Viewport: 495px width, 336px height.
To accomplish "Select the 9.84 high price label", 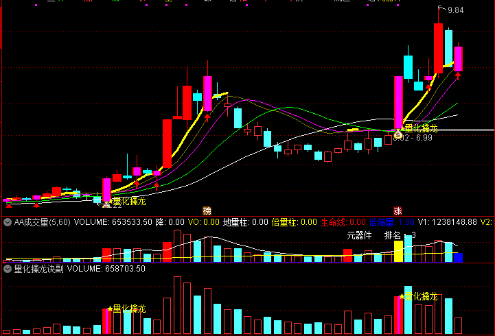I will click(x=456, y=10).
